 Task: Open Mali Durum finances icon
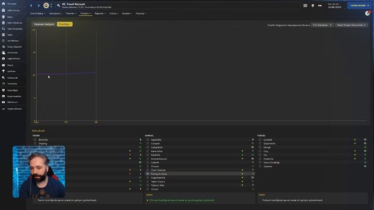(x=4, y=102)
